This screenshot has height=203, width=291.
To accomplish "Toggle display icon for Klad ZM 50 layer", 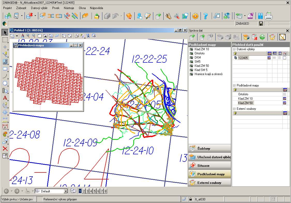I will point(285,103).
